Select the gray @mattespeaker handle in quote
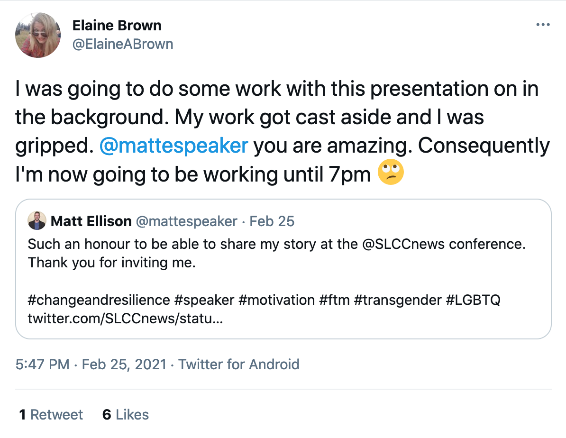Image resolution: width=566 pixels, height=438 pixels. tap(187, 221)
